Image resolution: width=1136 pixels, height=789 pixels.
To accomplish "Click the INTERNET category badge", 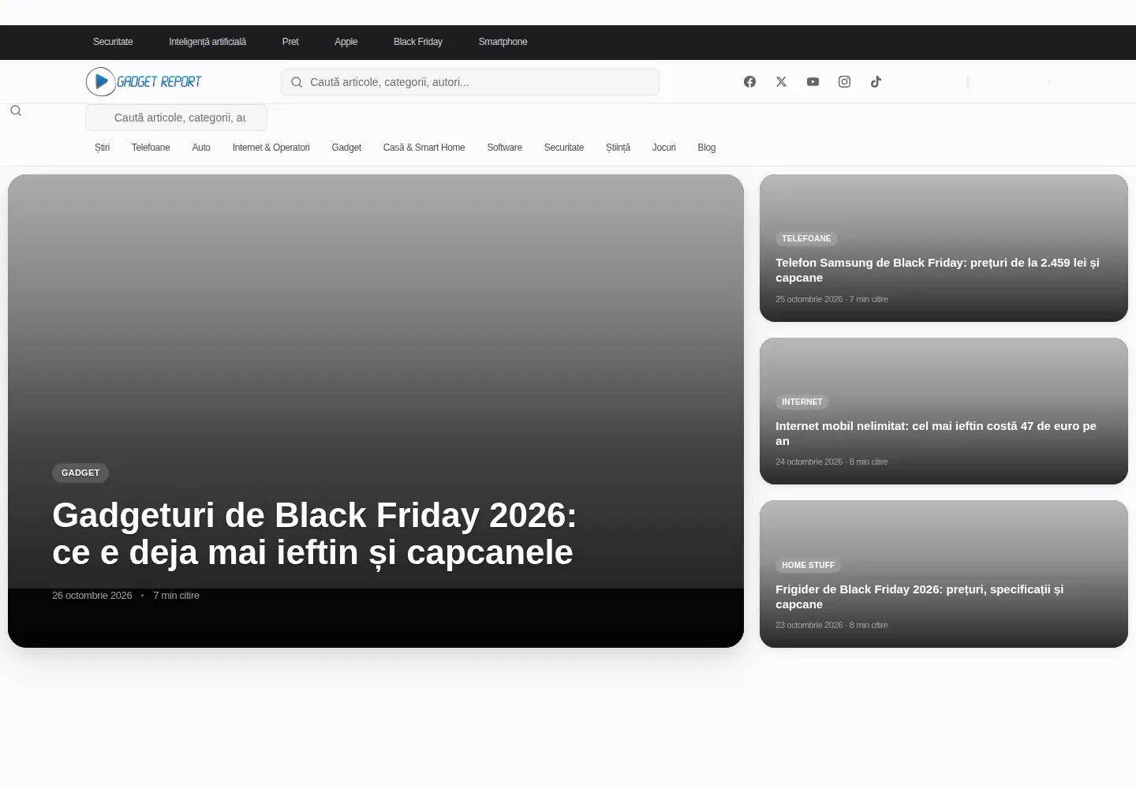I will pyautogui.click(x=802, y=402).
